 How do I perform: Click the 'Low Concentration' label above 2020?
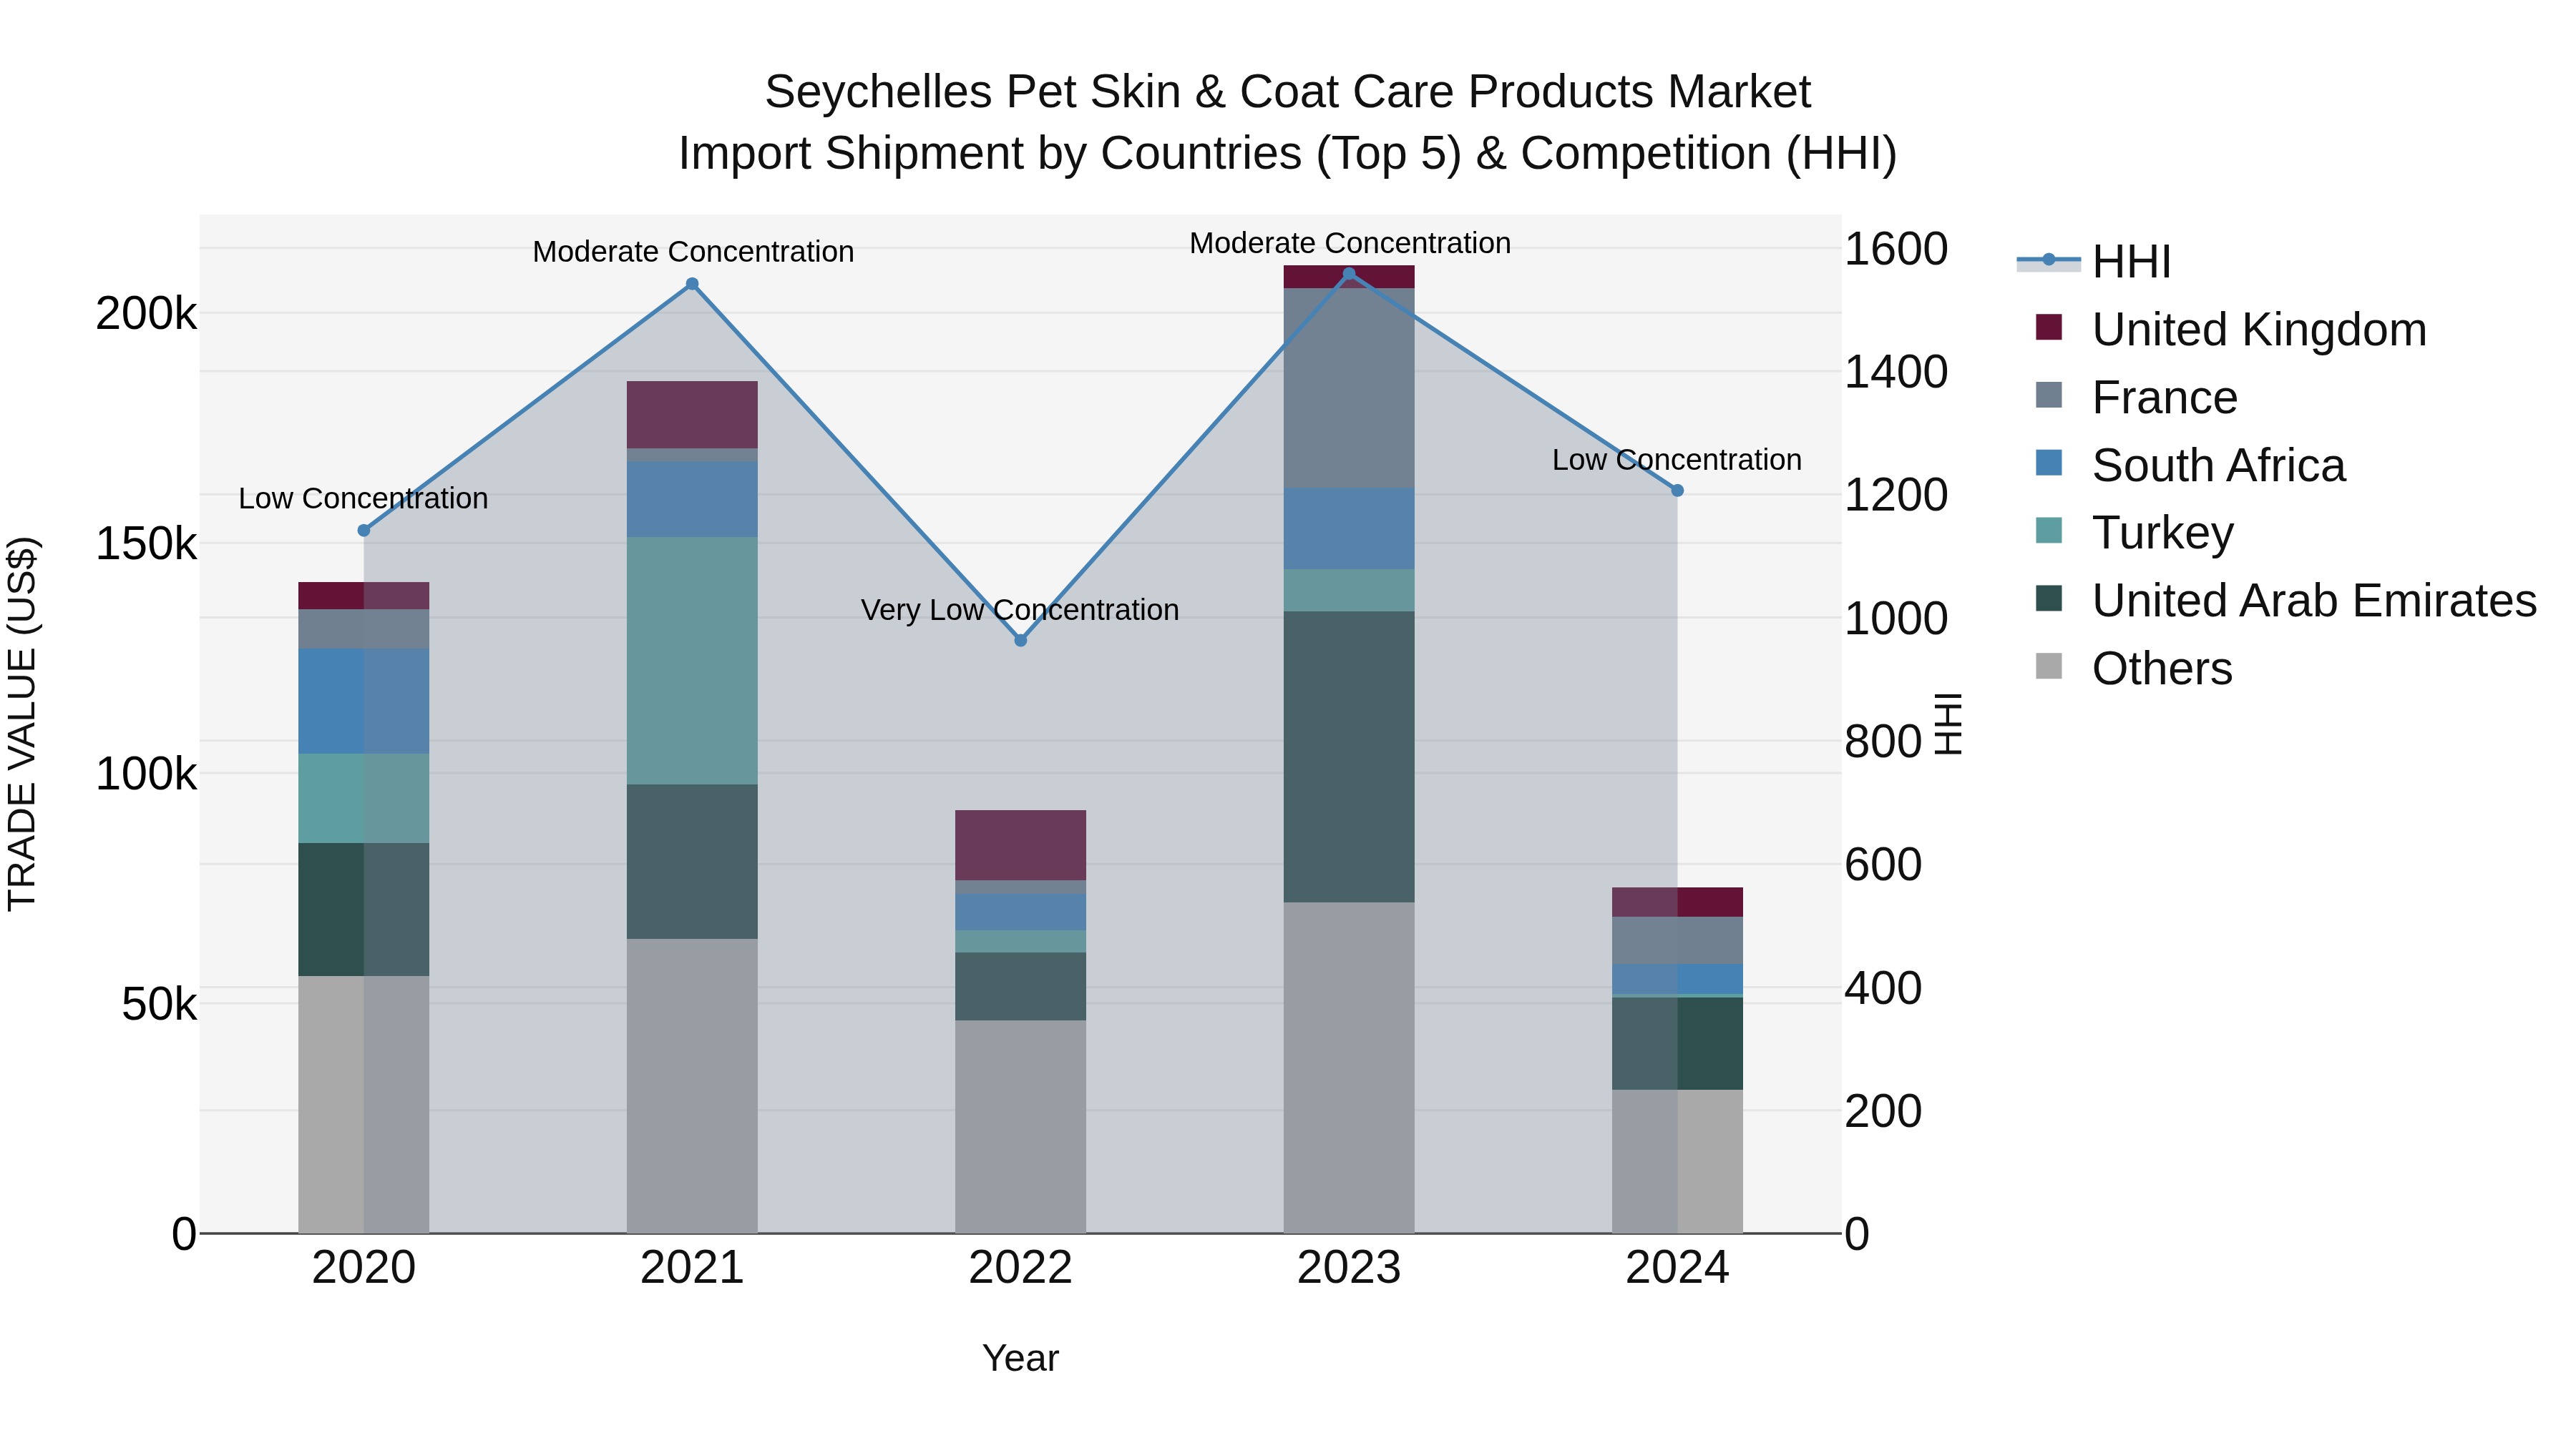click(x=364, y=498)
